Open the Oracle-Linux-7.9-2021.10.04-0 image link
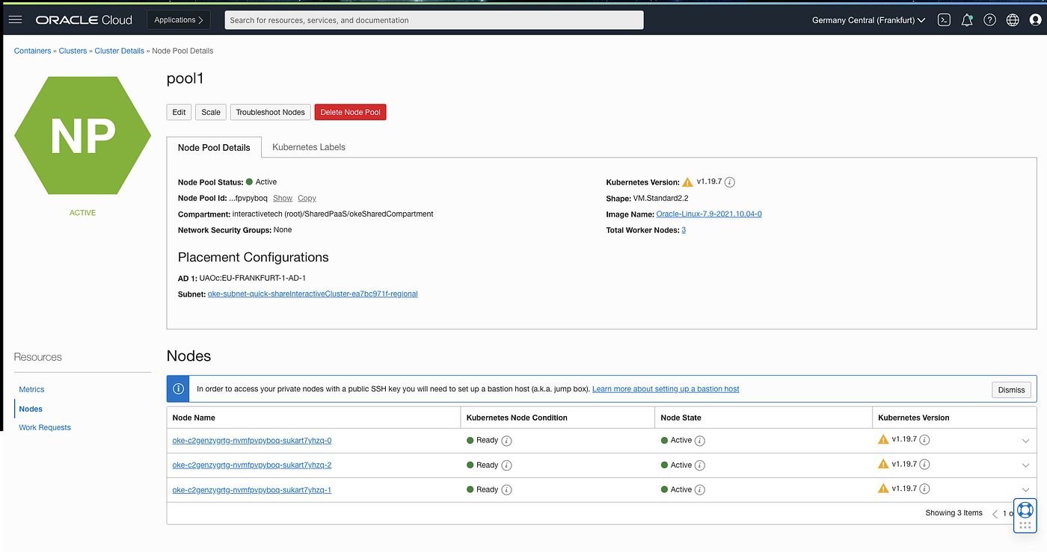 [709, 214]
